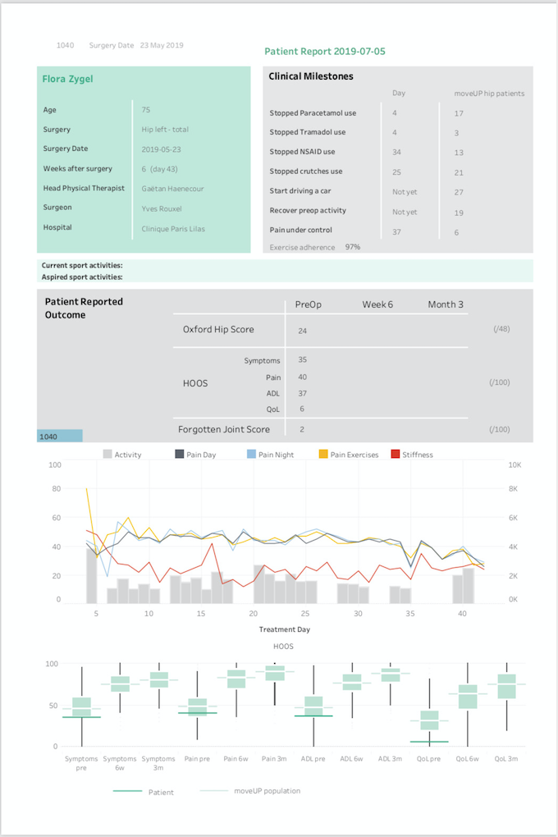This screenshot has width=558, height=837.
Task: Click Not yet in the Recover preop activity row
Action: pyautogui.click(x=405, y=212)
